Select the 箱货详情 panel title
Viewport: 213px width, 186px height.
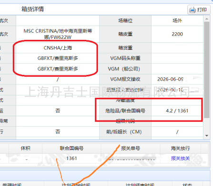(32, 9)
